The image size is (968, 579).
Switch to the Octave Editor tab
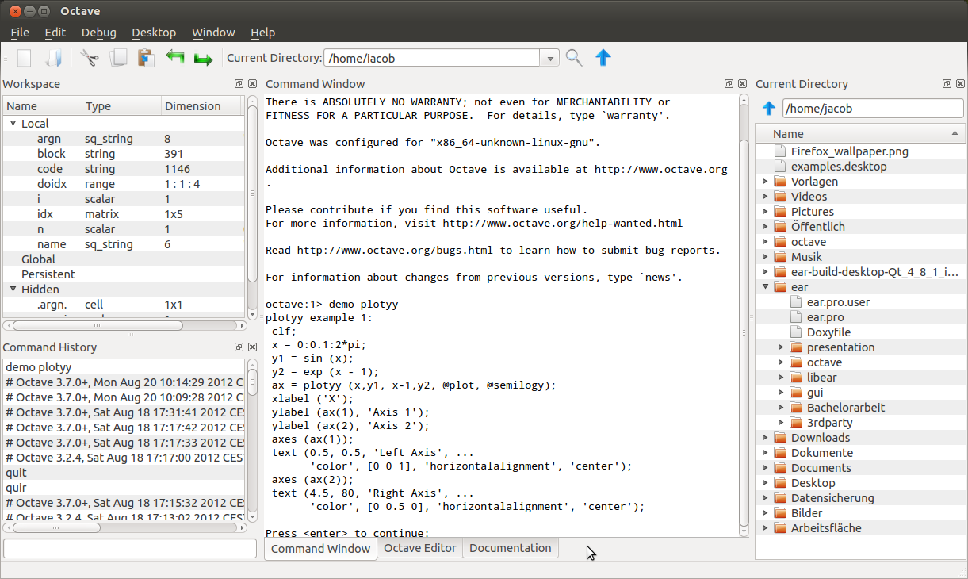click(x=420, y=548)
